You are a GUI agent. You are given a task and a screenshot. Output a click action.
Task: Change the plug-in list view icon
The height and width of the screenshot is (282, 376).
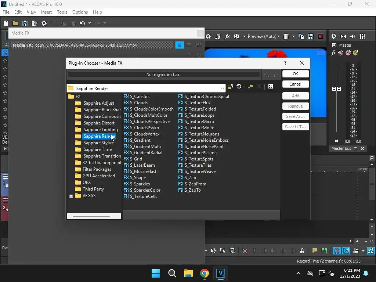[x=271, y=86]
